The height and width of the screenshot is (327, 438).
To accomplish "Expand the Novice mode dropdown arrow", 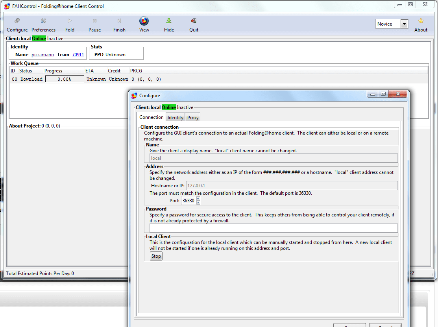I will pos(404,24).
